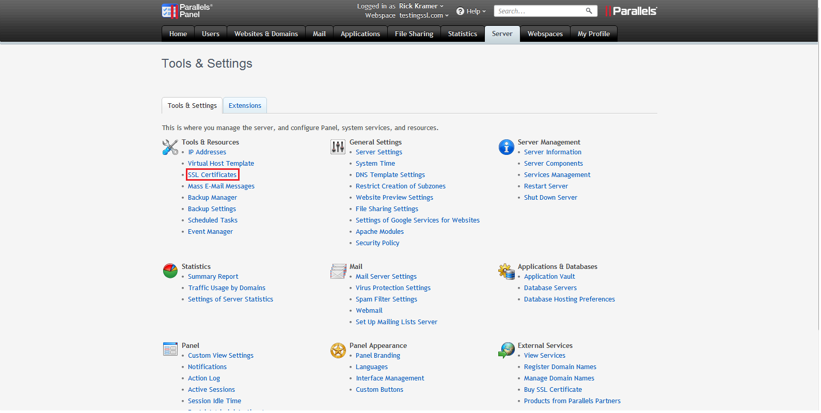
Task: Click the Server Management info icon
Action: pyautogui.click(x=506, y=147)
